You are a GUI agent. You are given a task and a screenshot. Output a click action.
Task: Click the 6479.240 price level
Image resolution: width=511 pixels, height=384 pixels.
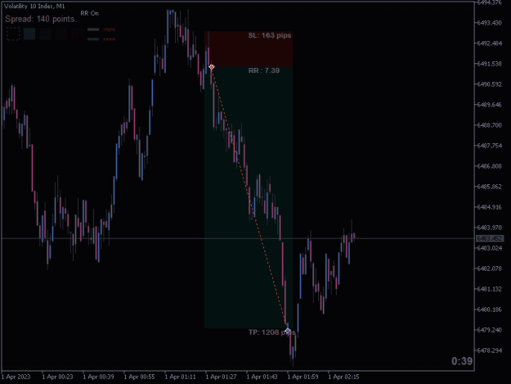point(490,330)
